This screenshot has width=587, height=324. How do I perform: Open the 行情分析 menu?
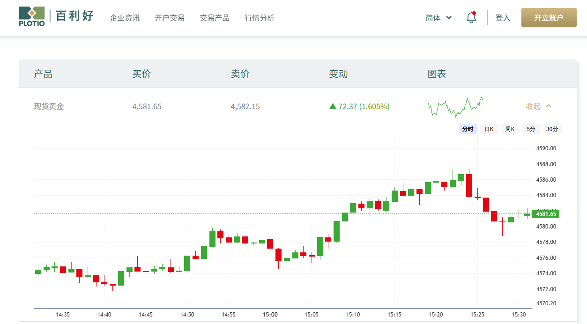260,18
